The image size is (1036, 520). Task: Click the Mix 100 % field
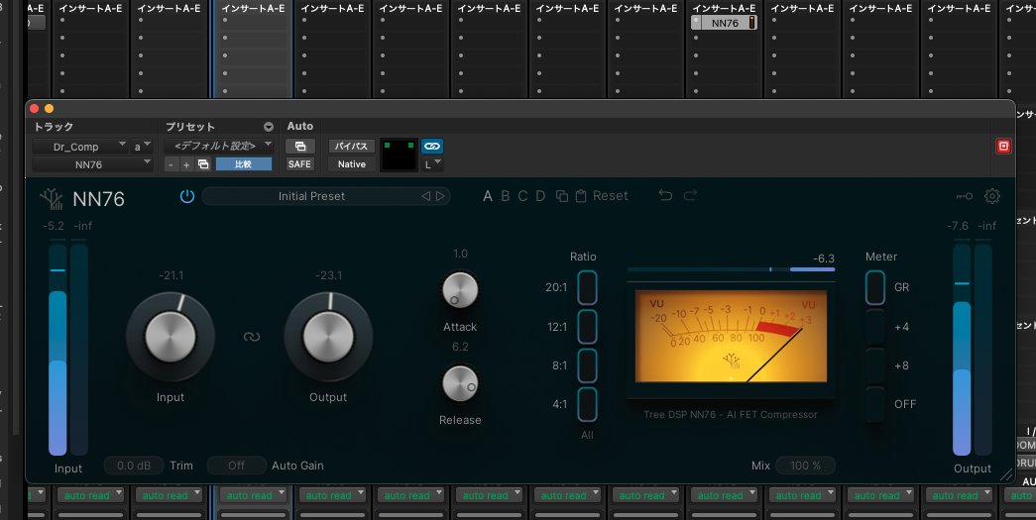click(805, 466)
